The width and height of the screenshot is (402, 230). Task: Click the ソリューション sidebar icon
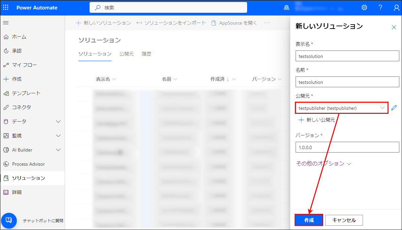[6, 178]
